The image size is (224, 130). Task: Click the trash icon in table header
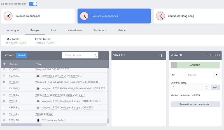[x=4, y=64]
